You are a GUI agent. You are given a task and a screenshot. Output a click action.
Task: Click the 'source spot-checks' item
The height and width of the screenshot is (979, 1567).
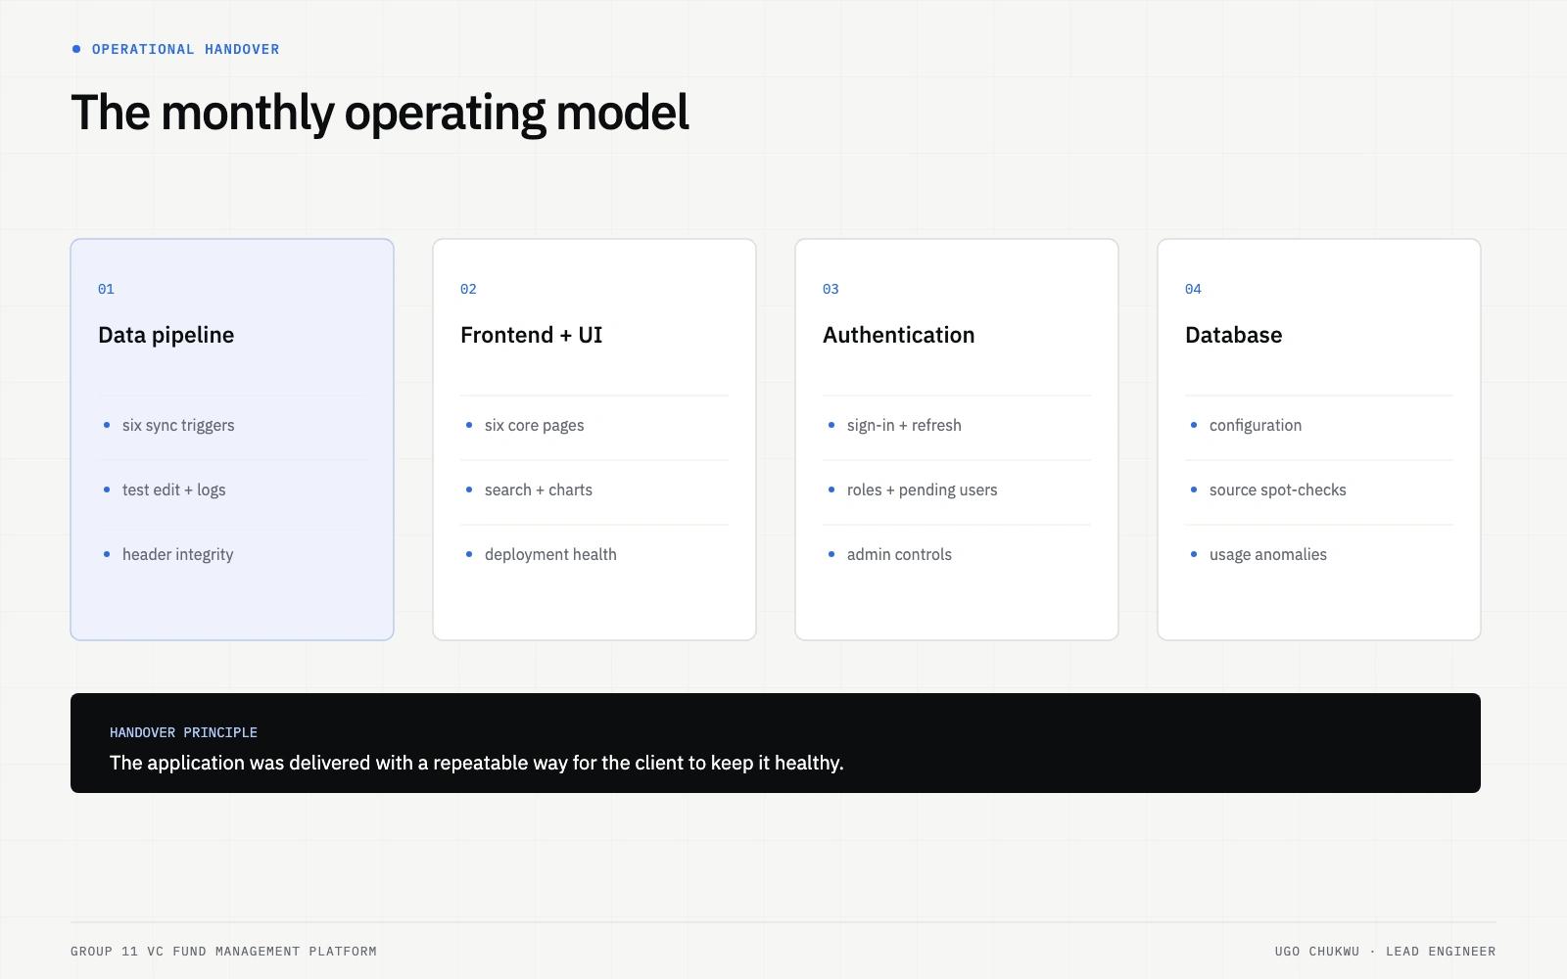point(1277,489)
